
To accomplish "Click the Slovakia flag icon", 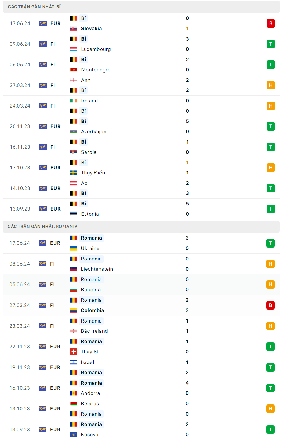I will click(x=74, y=29).
